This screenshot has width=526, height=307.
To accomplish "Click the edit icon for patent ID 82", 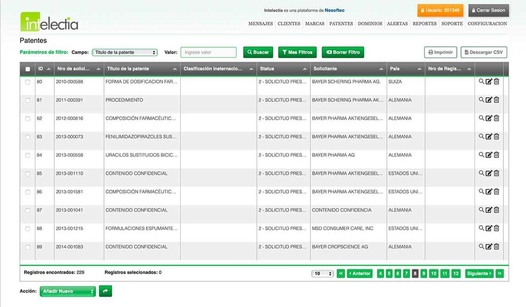I will (489, 118).
